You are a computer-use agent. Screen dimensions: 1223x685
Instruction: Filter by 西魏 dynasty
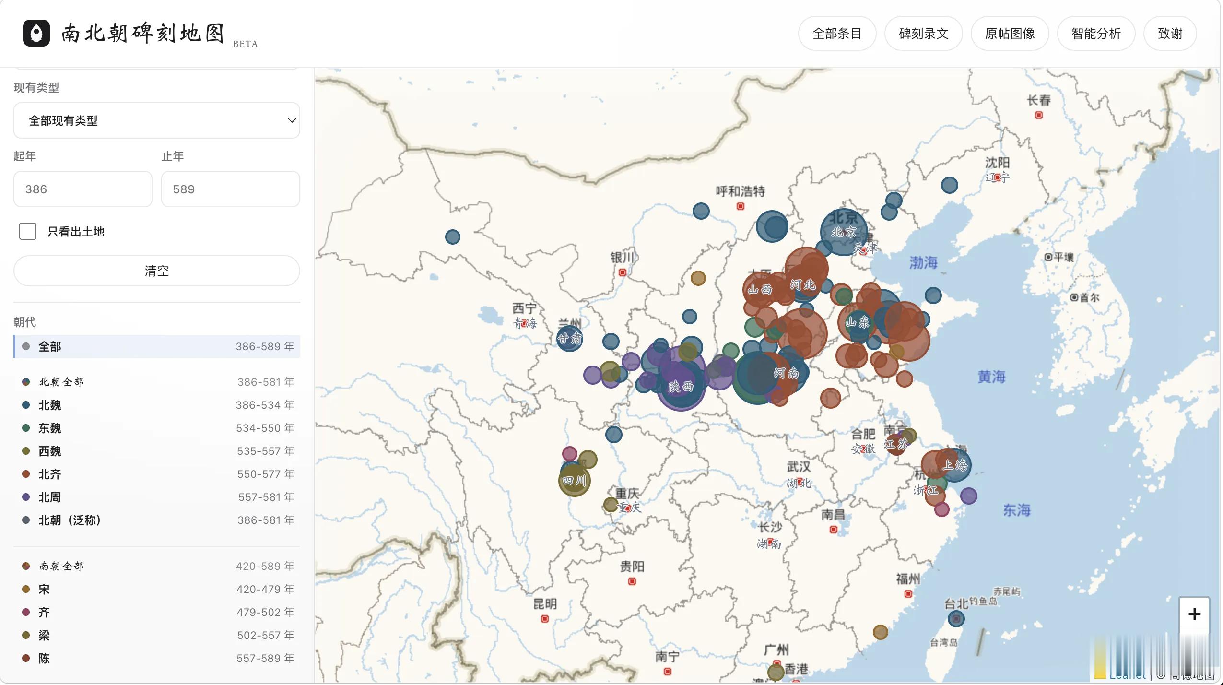[157, 451]
